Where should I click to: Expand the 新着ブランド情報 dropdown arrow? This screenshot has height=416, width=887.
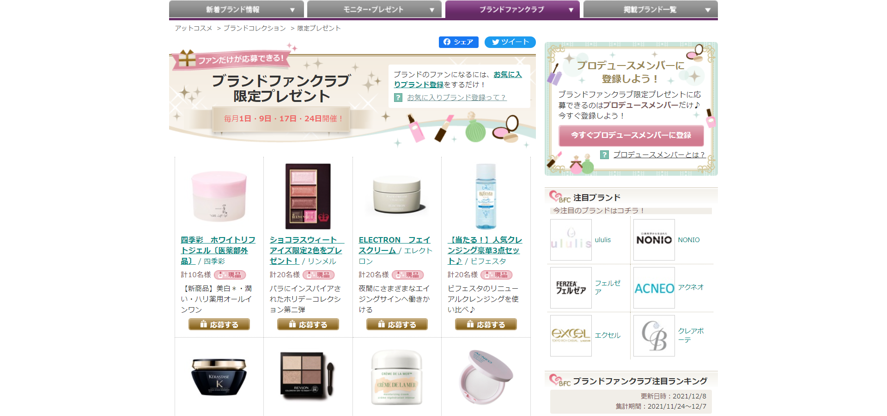coord(292,10)
